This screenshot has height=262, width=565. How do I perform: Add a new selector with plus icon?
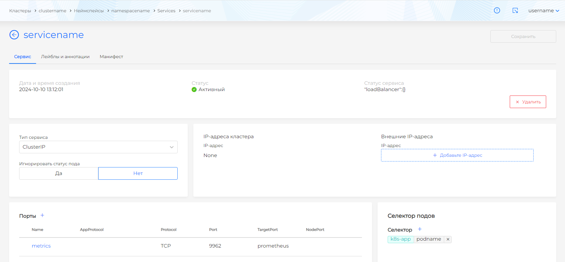420,229
